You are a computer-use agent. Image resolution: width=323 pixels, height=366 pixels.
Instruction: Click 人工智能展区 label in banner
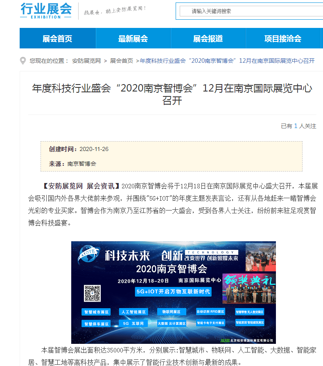click(x=134, y=312)
